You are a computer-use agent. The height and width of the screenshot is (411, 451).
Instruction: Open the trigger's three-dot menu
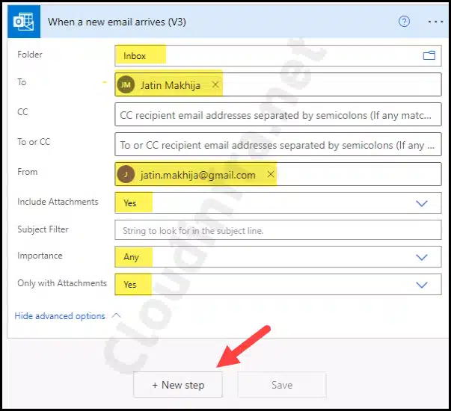435,22
